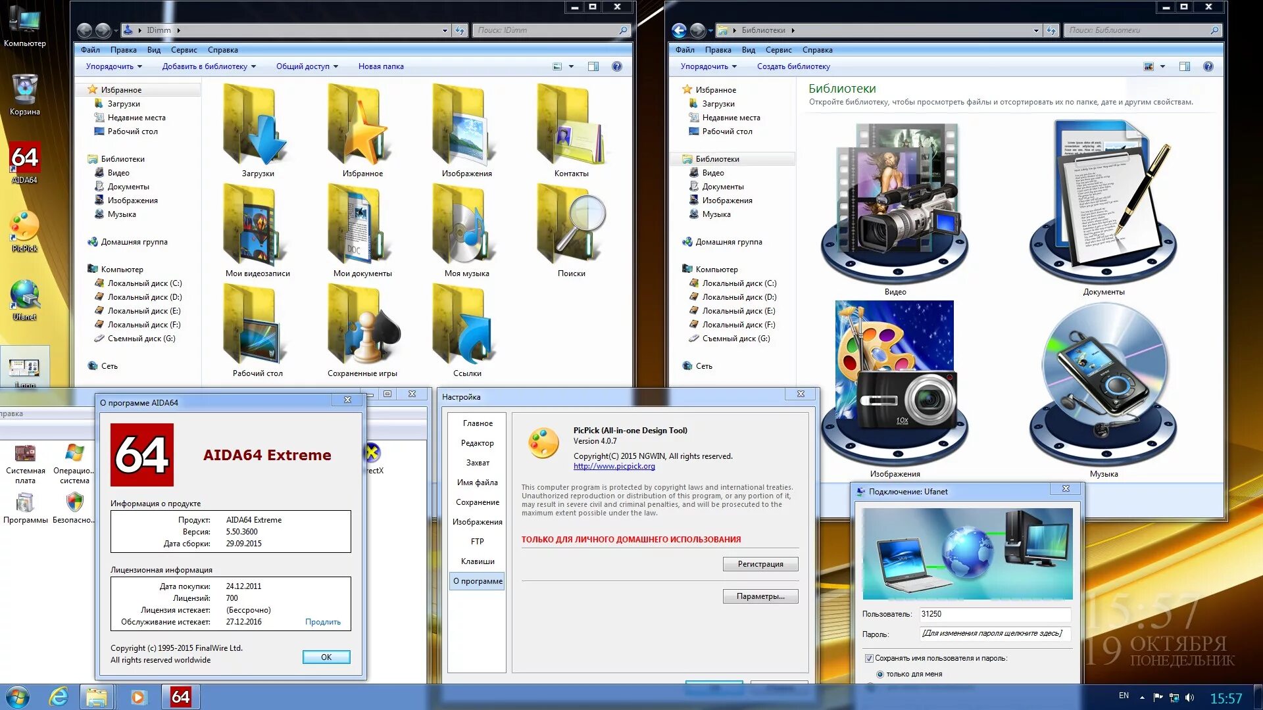Select Локальный диск (D:) in IDimm tree
Screen dimensions: 1263x710
[144, 297]
